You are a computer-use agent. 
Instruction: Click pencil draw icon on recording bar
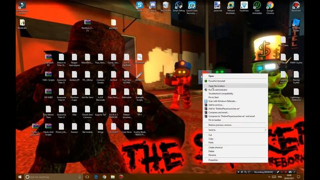point(278,172)
